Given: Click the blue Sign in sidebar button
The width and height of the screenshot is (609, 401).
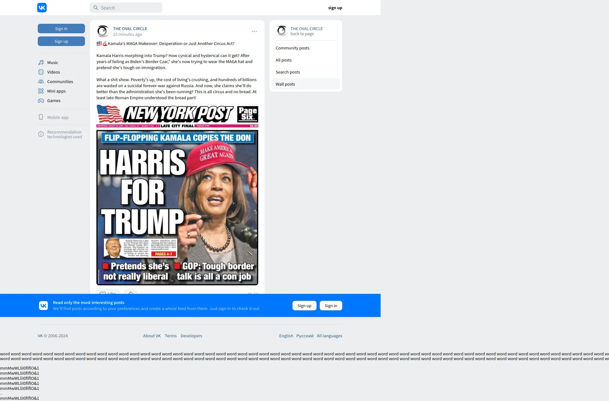Looking at the screenshot, I should click(x=61, y=29).
